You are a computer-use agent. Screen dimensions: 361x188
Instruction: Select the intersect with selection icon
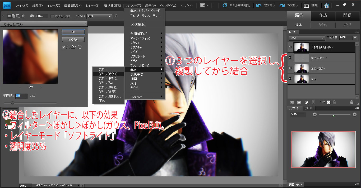pos(22,16)
